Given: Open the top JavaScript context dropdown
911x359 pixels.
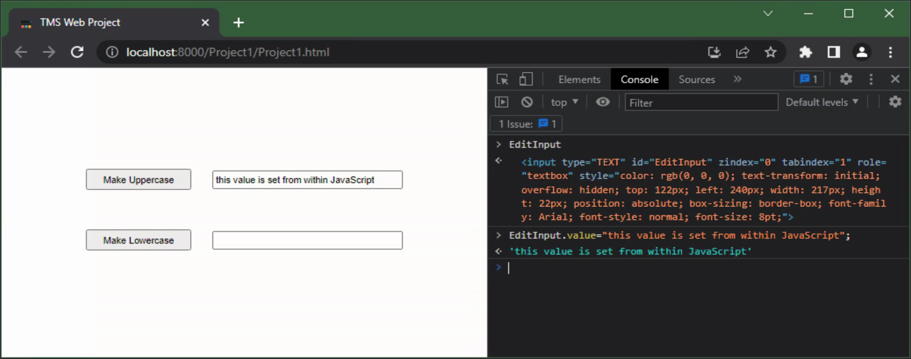Looking at the screenshot, I should (x=565, y=102).
